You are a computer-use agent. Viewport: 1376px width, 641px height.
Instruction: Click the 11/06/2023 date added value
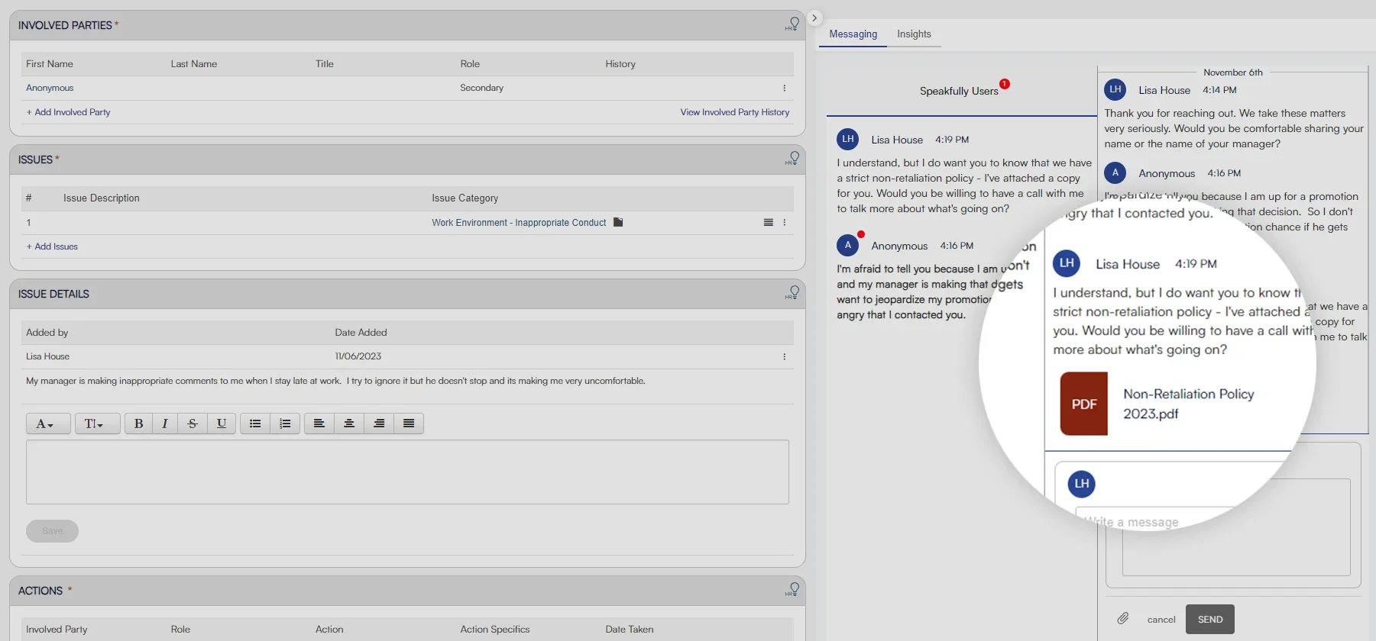pyautogui.click(x=358, y=356)
